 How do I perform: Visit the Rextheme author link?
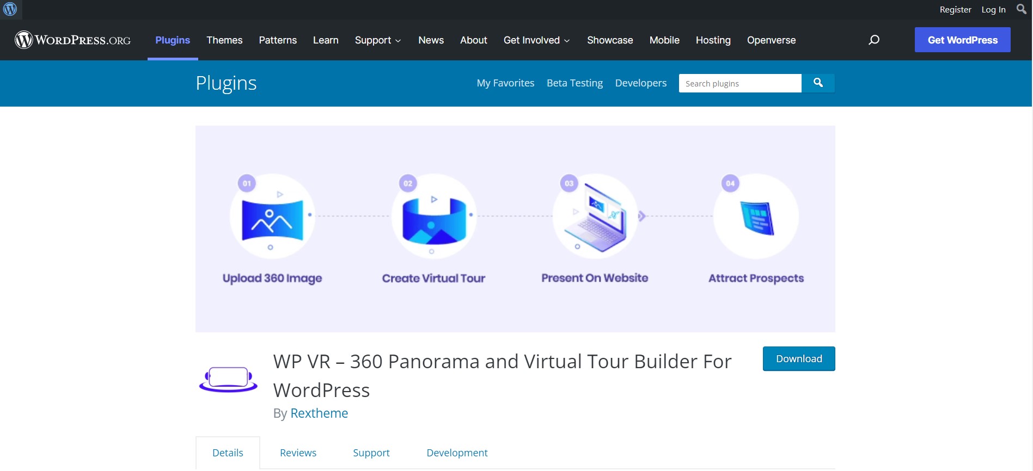[319, 413]
